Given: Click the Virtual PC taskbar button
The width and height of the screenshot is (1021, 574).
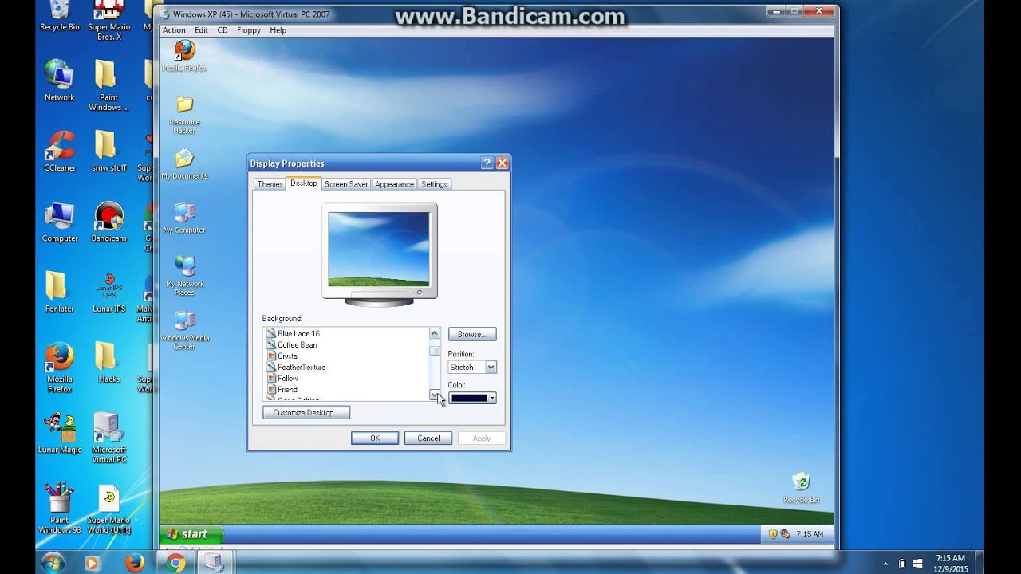Looking at the screenshot, I should pos(214,563).
